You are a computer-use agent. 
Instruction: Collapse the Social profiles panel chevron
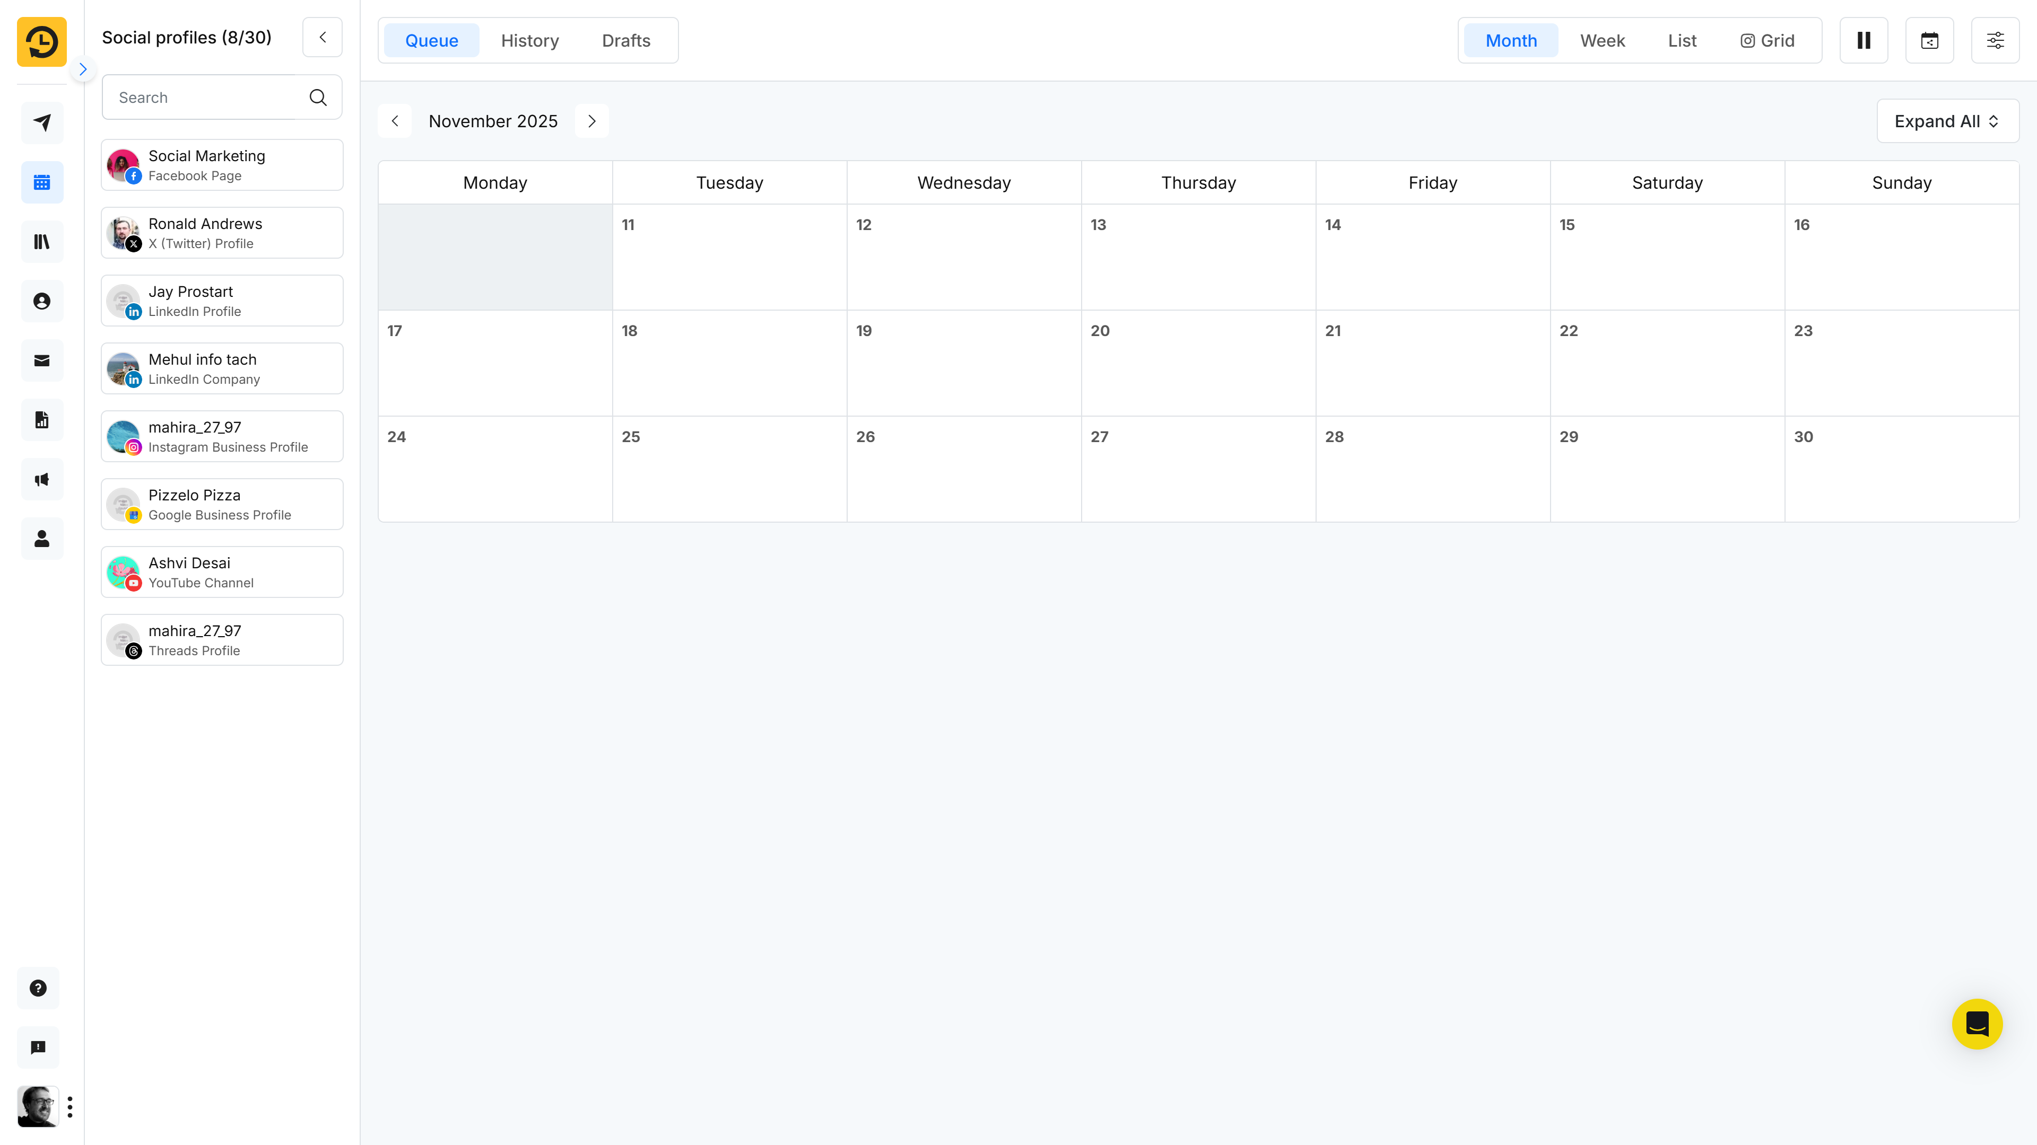click(x=323, y=37)
